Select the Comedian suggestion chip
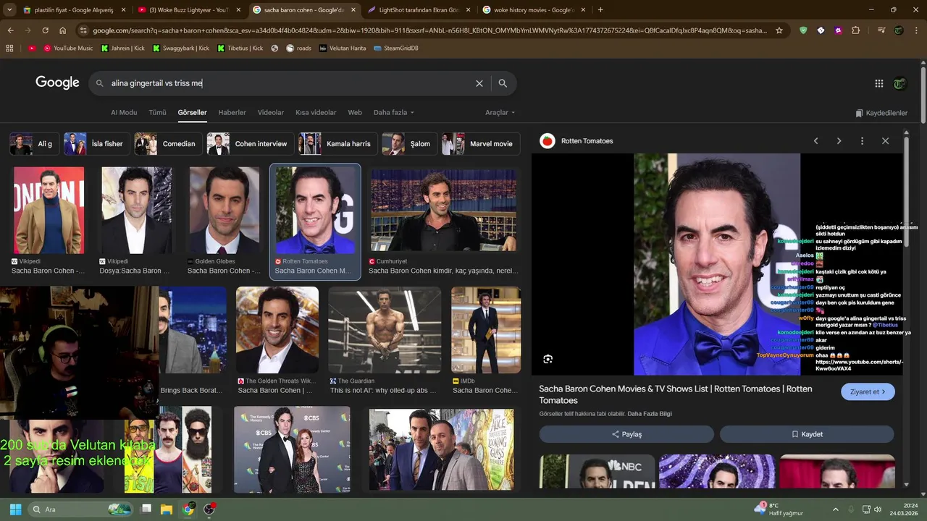Viewport: 927px width, 521px height. (x=168, y=144)
